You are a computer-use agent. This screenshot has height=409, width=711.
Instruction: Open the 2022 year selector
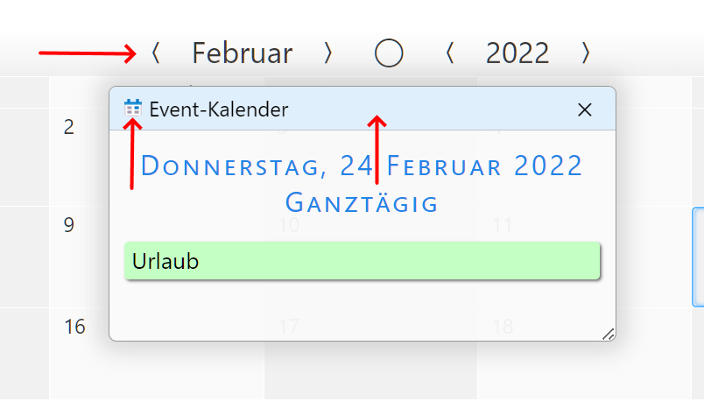(x=517, y=53)
